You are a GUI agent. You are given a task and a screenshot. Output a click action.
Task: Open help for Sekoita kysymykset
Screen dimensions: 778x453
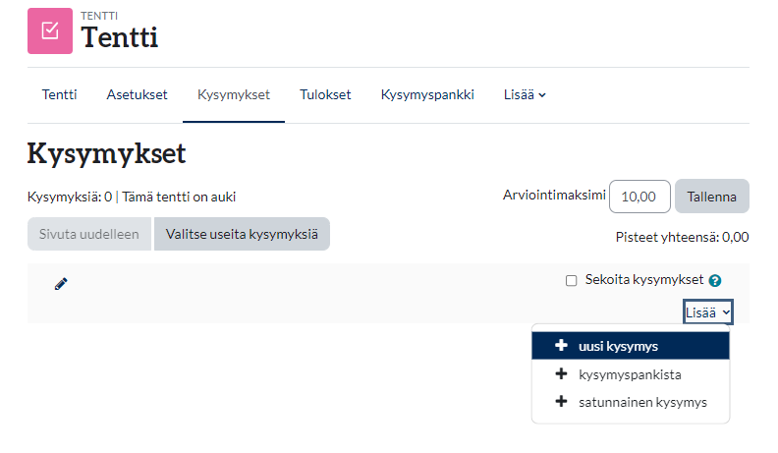(x=715, y=281)
